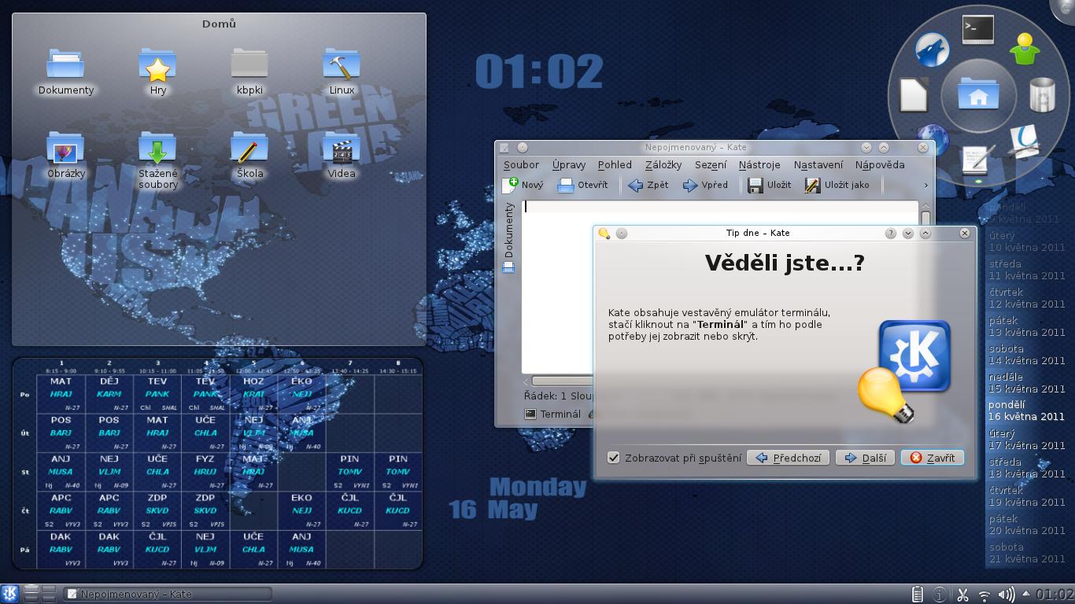Click the notepad-with-pen Kate launcher icon
Image resolution: width=1075 pixels, height=604 pixels.
(979, 160)
